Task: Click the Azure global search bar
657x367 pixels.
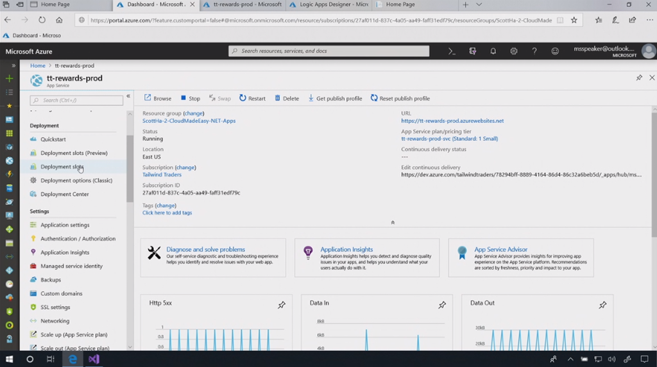Action: 328,51
